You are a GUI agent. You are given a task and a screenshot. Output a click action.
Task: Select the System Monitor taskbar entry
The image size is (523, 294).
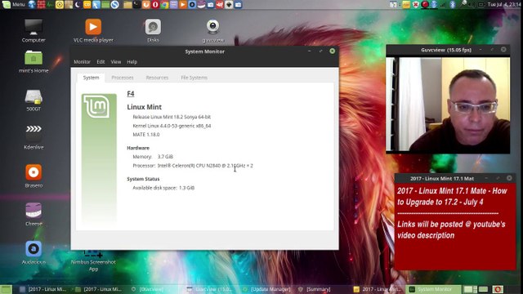pos(433,289)
